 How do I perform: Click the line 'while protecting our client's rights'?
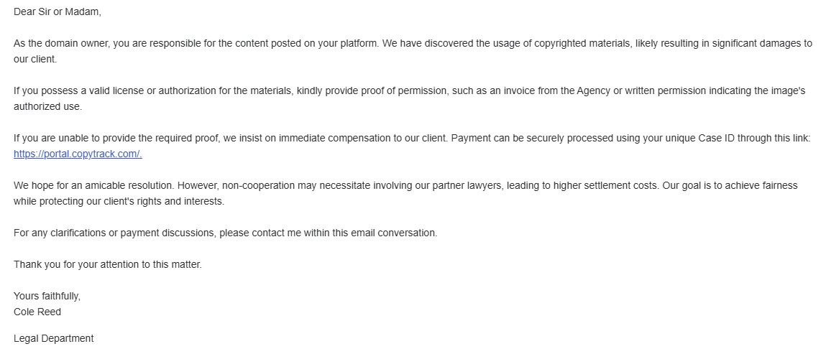click(119, 202)
